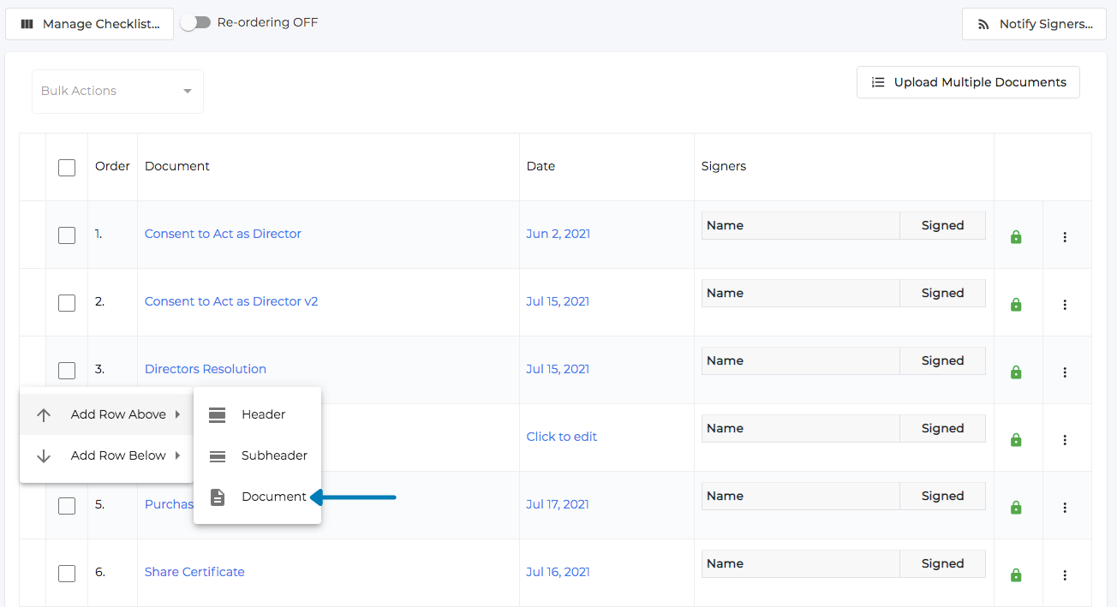Viewport: 1117px width, 607px height.
Task: Click the Document page icon in submenu
Action: click(218, 497)
